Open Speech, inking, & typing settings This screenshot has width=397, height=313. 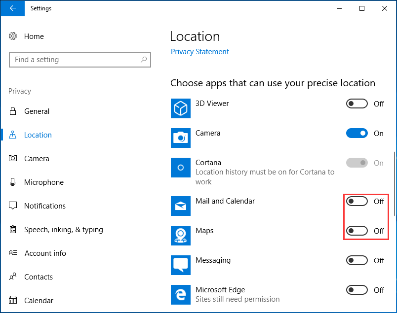[x=64, y=230]
